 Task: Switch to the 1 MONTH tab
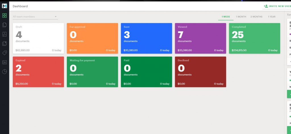point(241,17)
